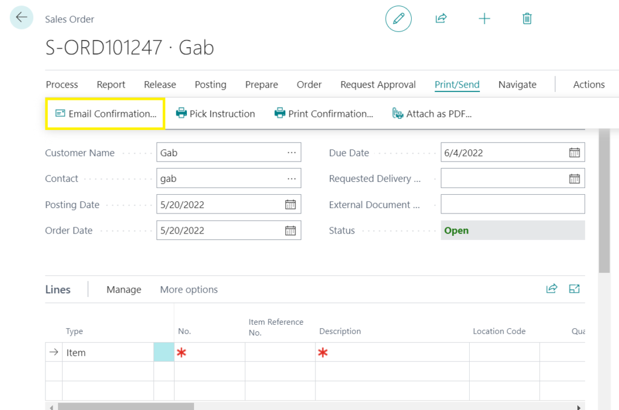Open Order Date calendar picker
The image size is (619, 410).
pos(290,230)
